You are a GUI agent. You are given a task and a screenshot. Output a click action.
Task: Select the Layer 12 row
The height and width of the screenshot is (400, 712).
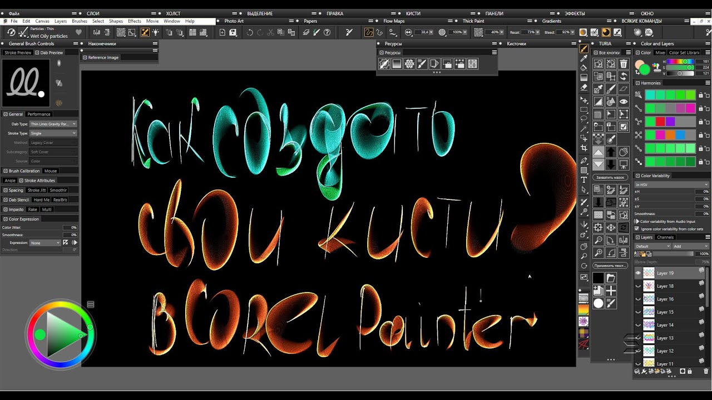coord(672,351)
